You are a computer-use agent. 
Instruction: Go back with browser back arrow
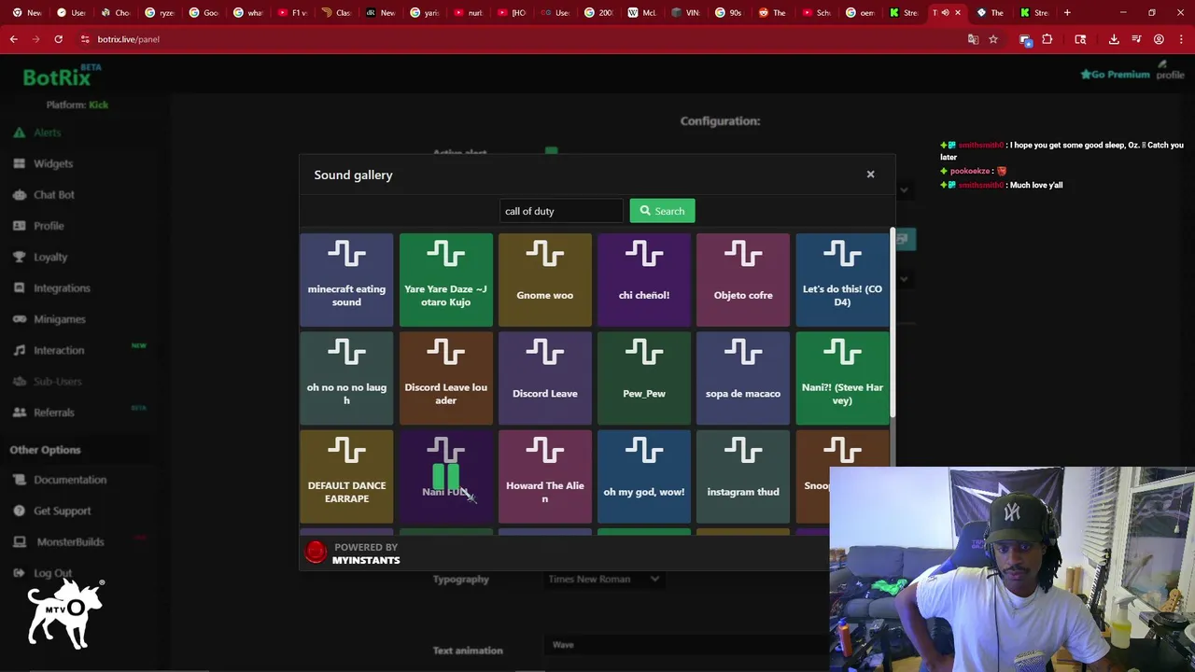(x=13, y=39)
